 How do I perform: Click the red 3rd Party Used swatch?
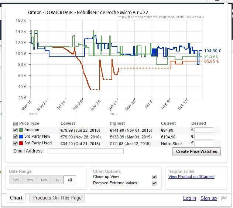(x=21, y=143)
